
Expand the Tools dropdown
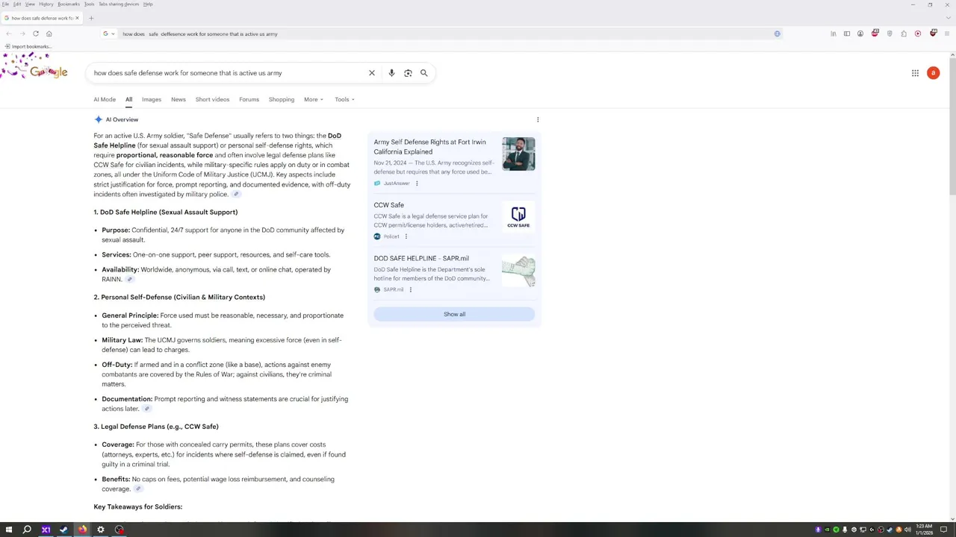344,99
